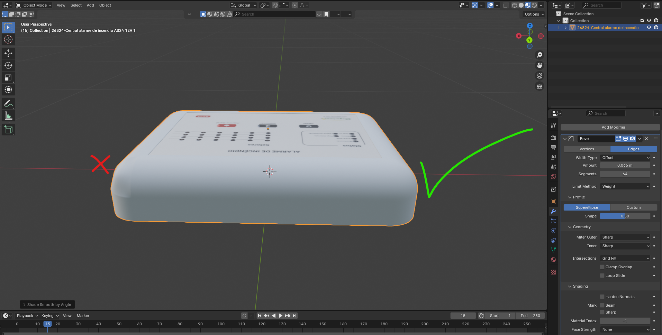Click the Play animation button

pos(281,316)
